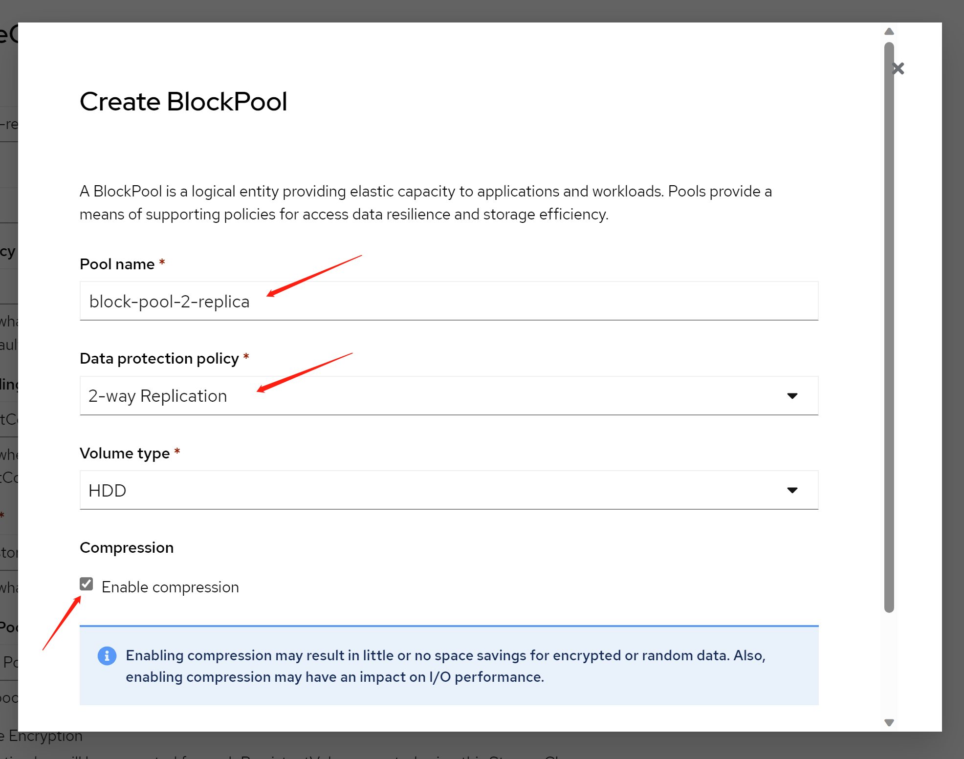Click the Data protection policy caret arrow
Viewport: 964px width, 759px height.
tap(792, 396)
